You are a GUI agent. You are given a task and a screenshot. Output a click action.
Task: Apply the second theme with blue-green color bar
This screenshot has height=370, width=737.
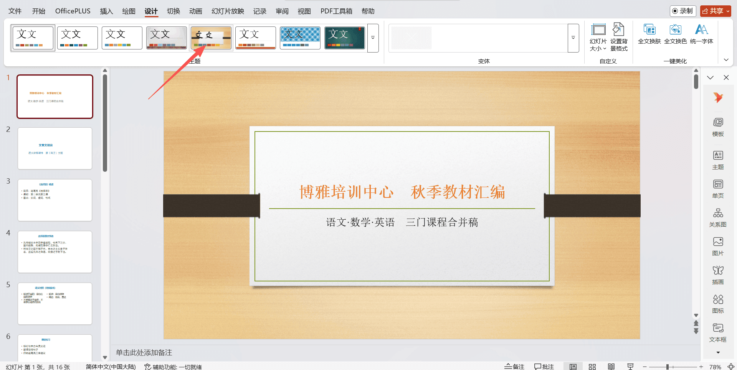78,38
